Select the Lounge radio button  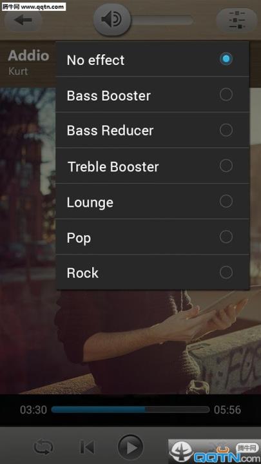click(x=226, y=202)
